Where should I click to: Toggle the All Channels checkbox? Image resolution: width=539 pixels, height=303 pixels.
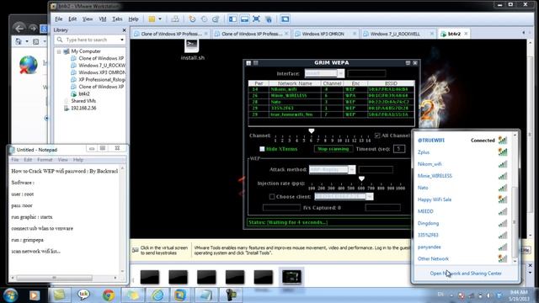377,136
